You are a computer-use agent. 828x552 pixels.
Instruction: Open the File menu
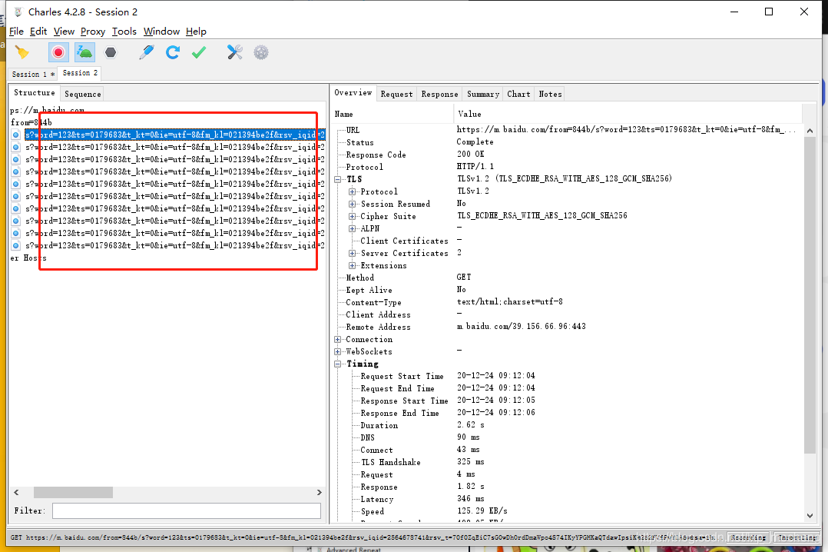(16, 32)
